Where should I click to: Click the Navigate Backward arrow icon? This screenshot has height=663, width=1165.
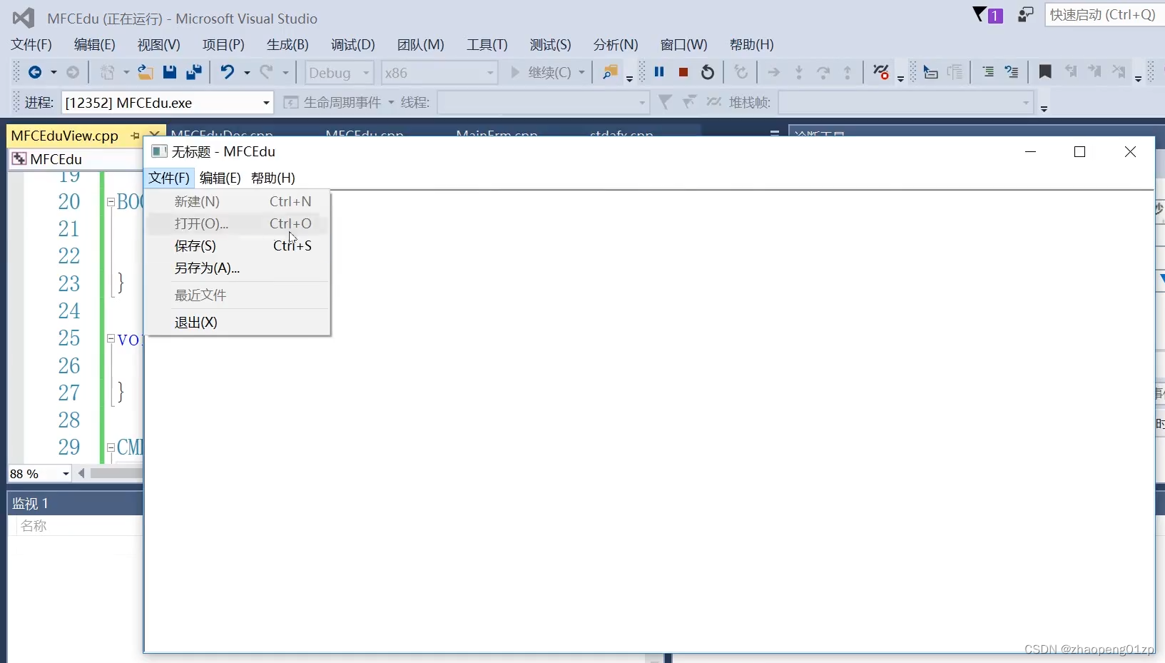pyautogui.click(x=34, y=72)
